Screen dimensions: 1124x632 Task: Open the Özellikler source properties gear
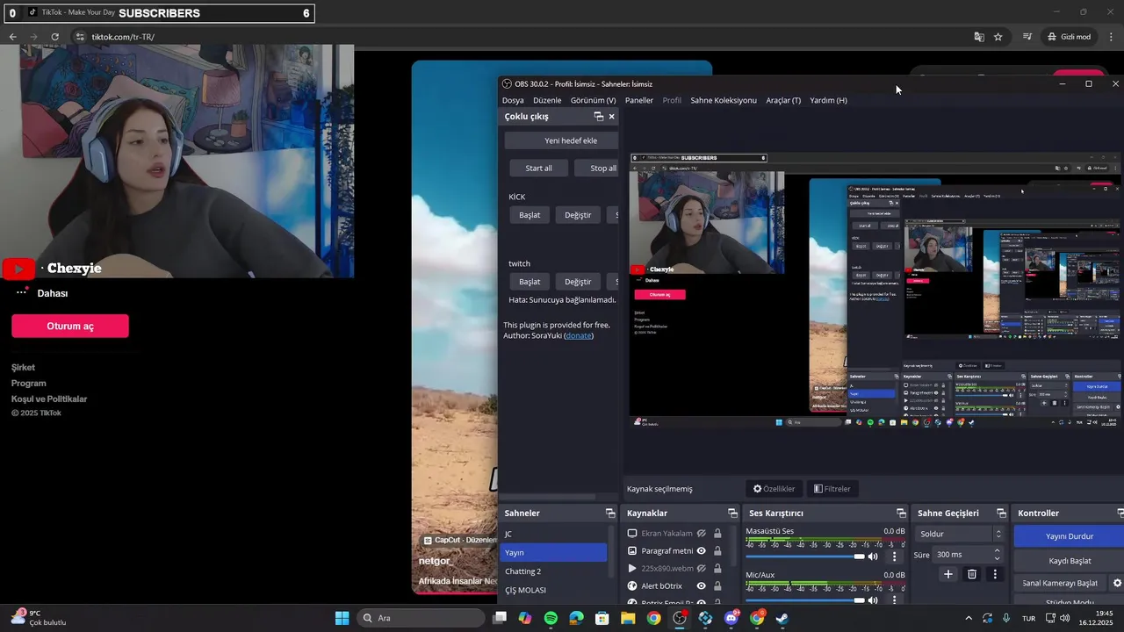pyautogui.click(x=774, y=489)
